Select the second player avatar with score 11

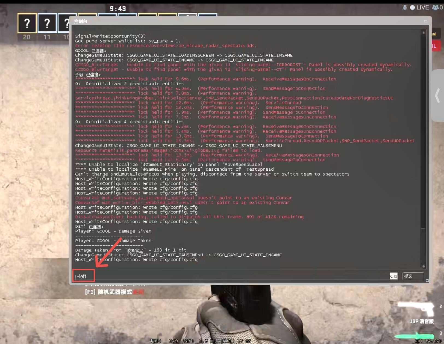tap(47, 23)
